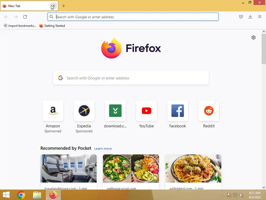This screenshot has height=200, width=266.
Task: Open new tab with plus button
Action: point(63,6)
